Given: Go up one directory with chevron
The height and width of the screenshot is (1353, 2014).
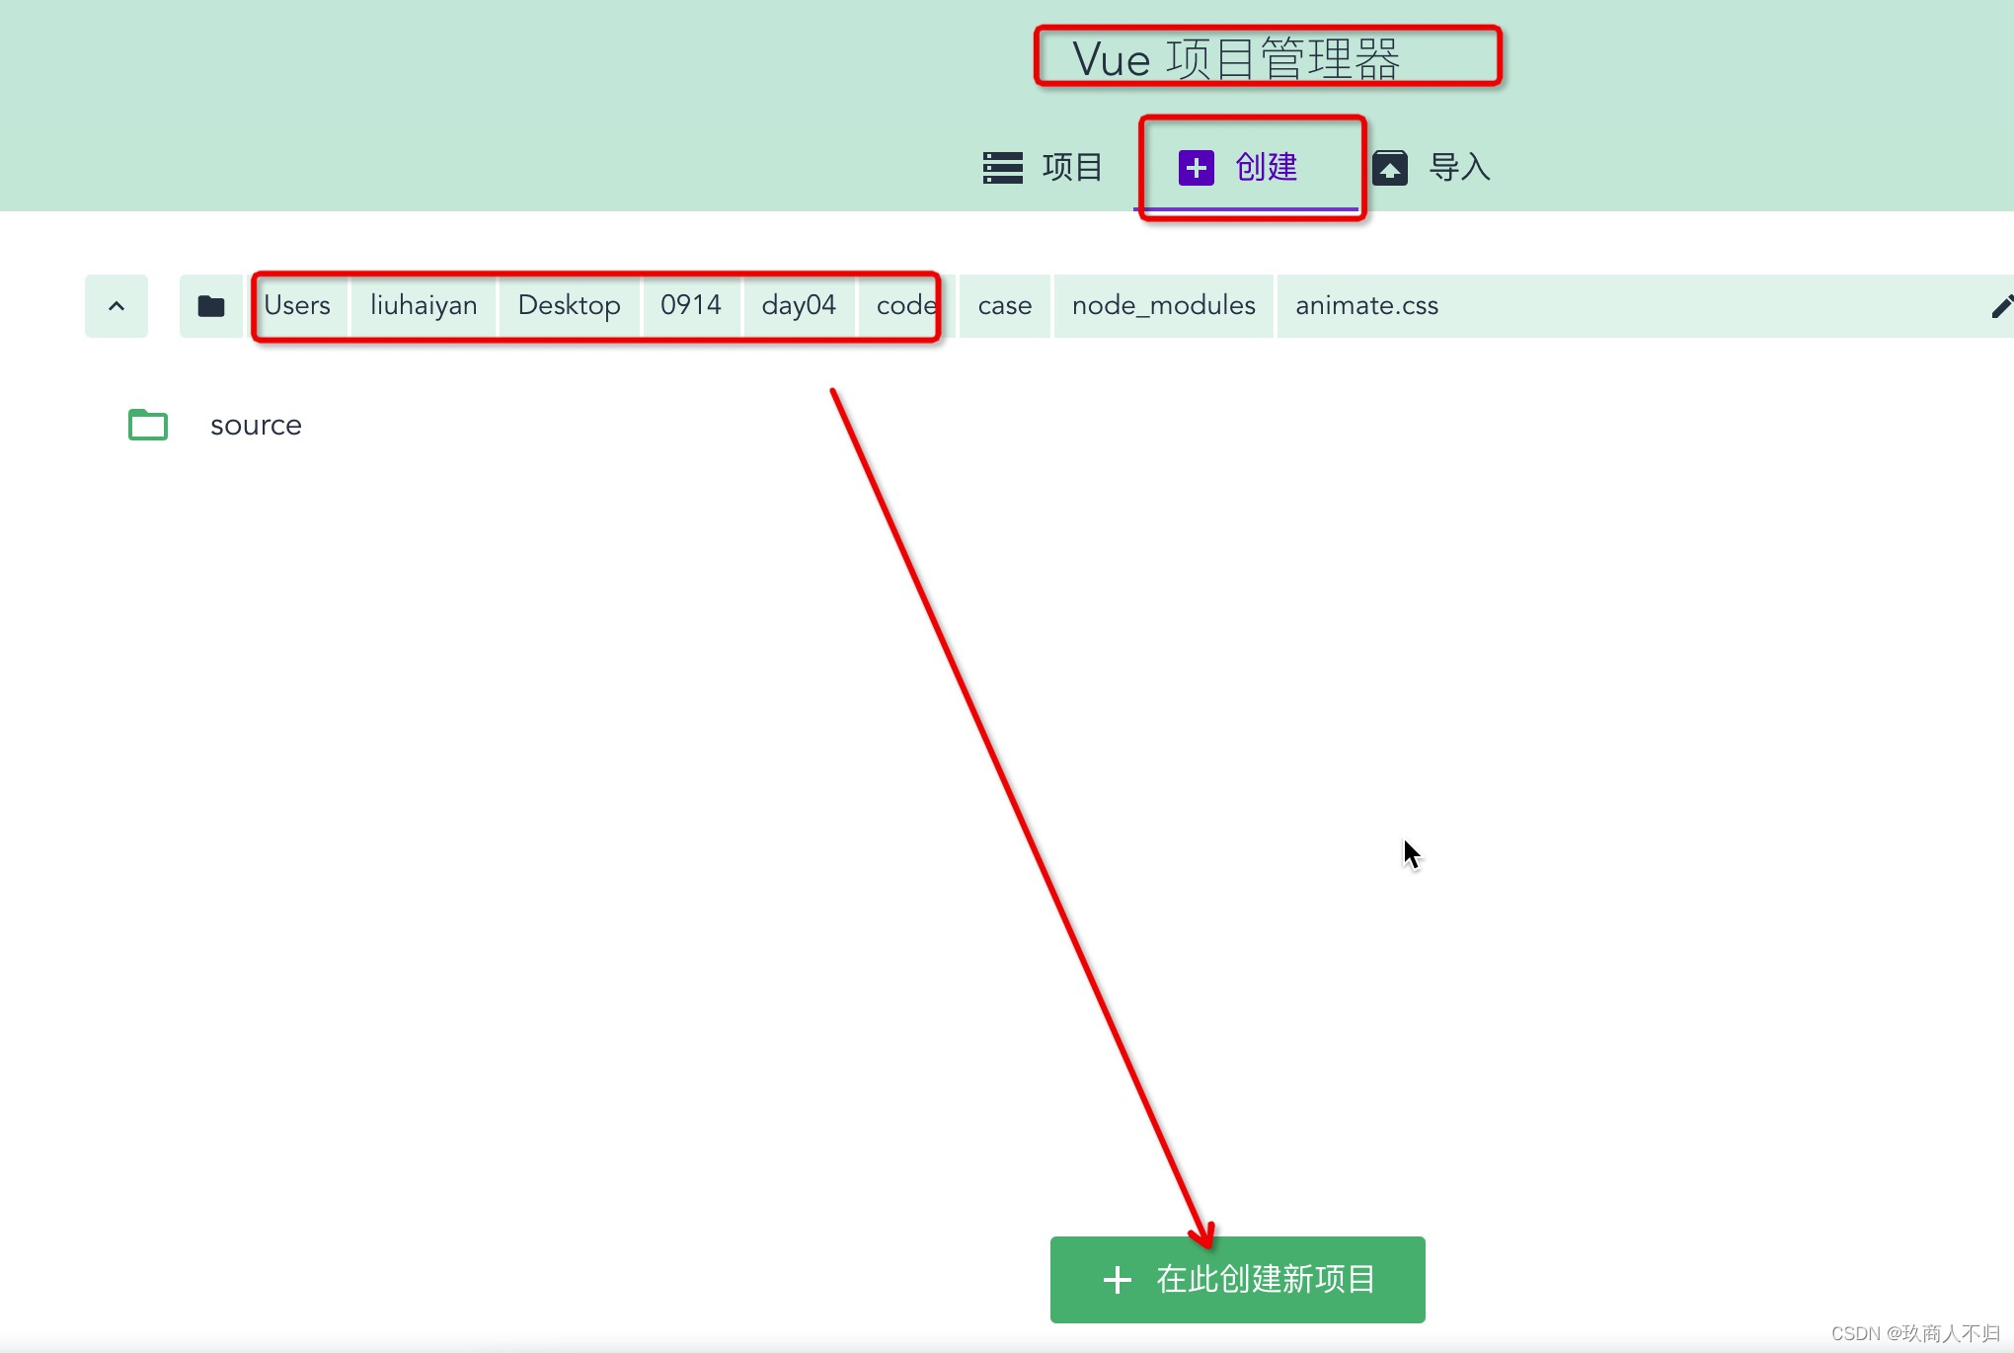Looking at the screenshot, I should tap(116, 306).
